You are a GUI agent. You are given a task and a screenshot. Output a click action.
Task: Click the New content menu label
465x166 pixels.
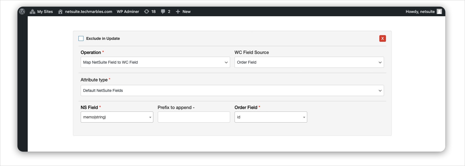[x=186, y=11]
